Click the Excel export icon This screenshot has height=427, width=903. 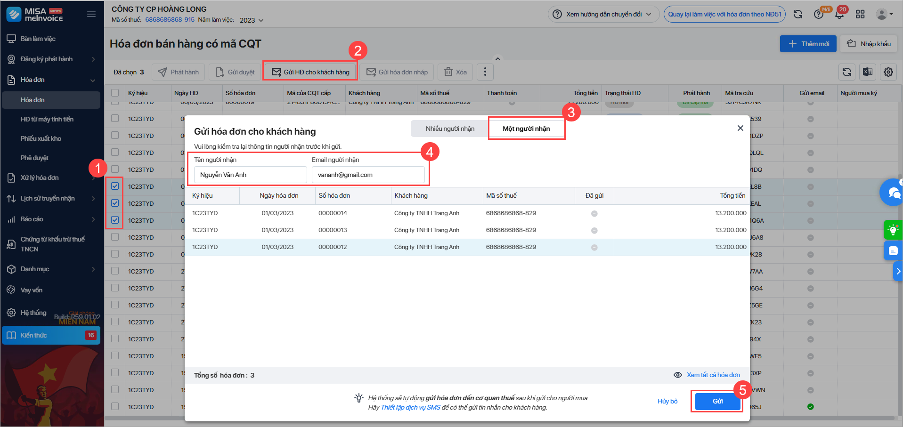point(868,72)
